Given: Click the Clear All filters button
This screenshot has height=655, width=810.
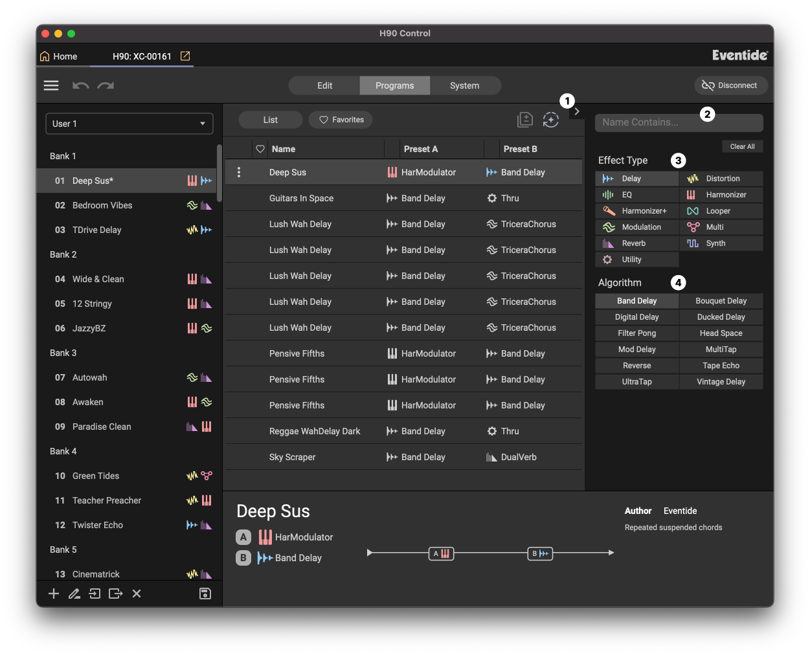Looking at the screenshot, I should point(742,146).
